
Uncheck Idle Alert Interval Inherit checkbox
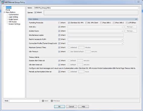click(59, 65)
